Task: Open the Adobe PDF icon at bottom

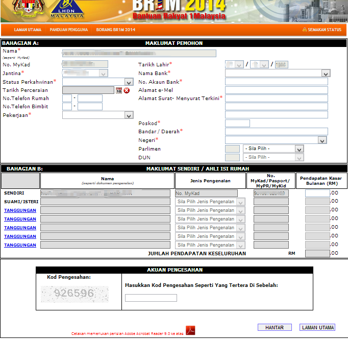Action: pyautogui.click(x=190, y=330)
